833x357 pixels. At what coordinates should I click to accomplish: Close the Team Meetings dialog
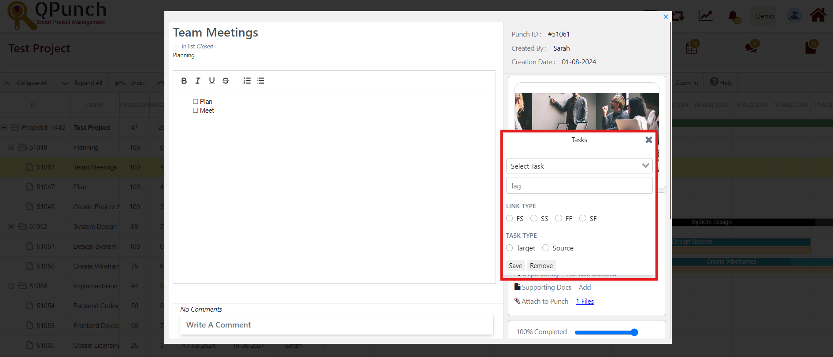point(666,17)
